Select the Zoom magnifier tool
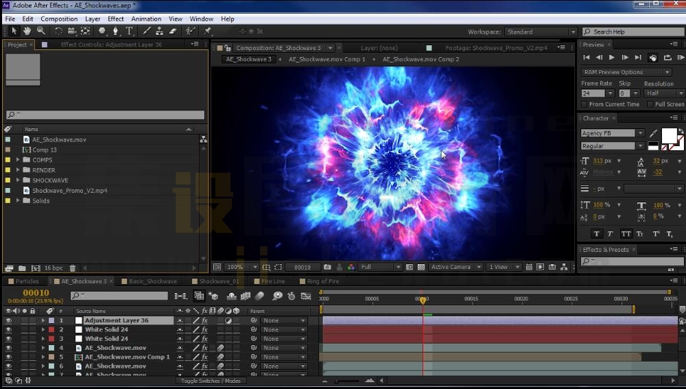 coord(41,31)
